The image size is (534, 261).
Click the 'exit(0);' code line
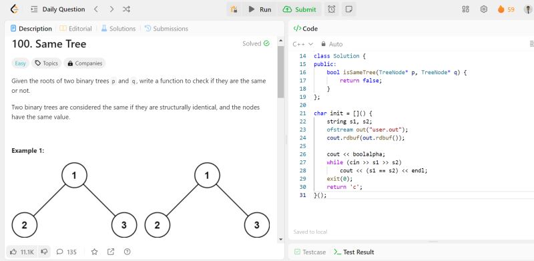340,178
